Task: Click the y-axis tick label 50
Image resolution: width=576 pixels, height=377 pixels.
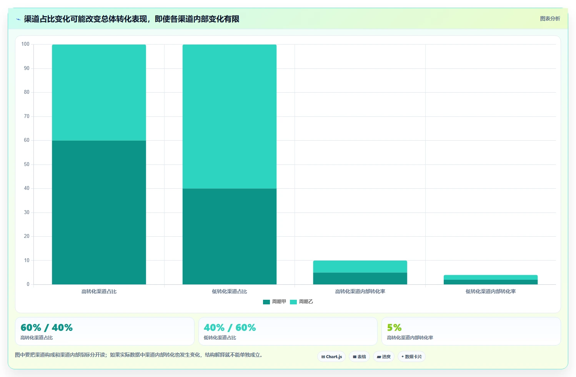Action: (x=27, y=164)
